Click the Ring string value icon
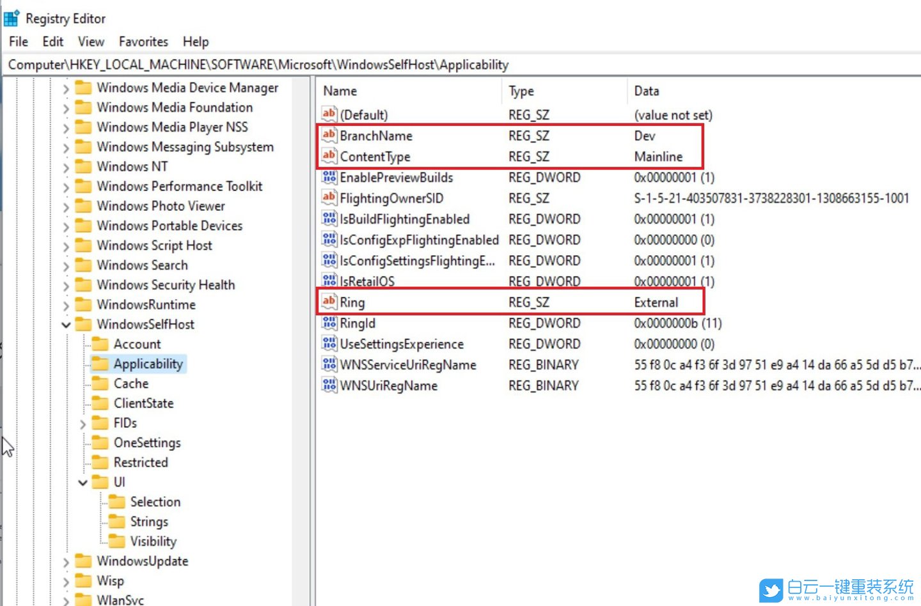The image size is (921, 606). [329, 302]
